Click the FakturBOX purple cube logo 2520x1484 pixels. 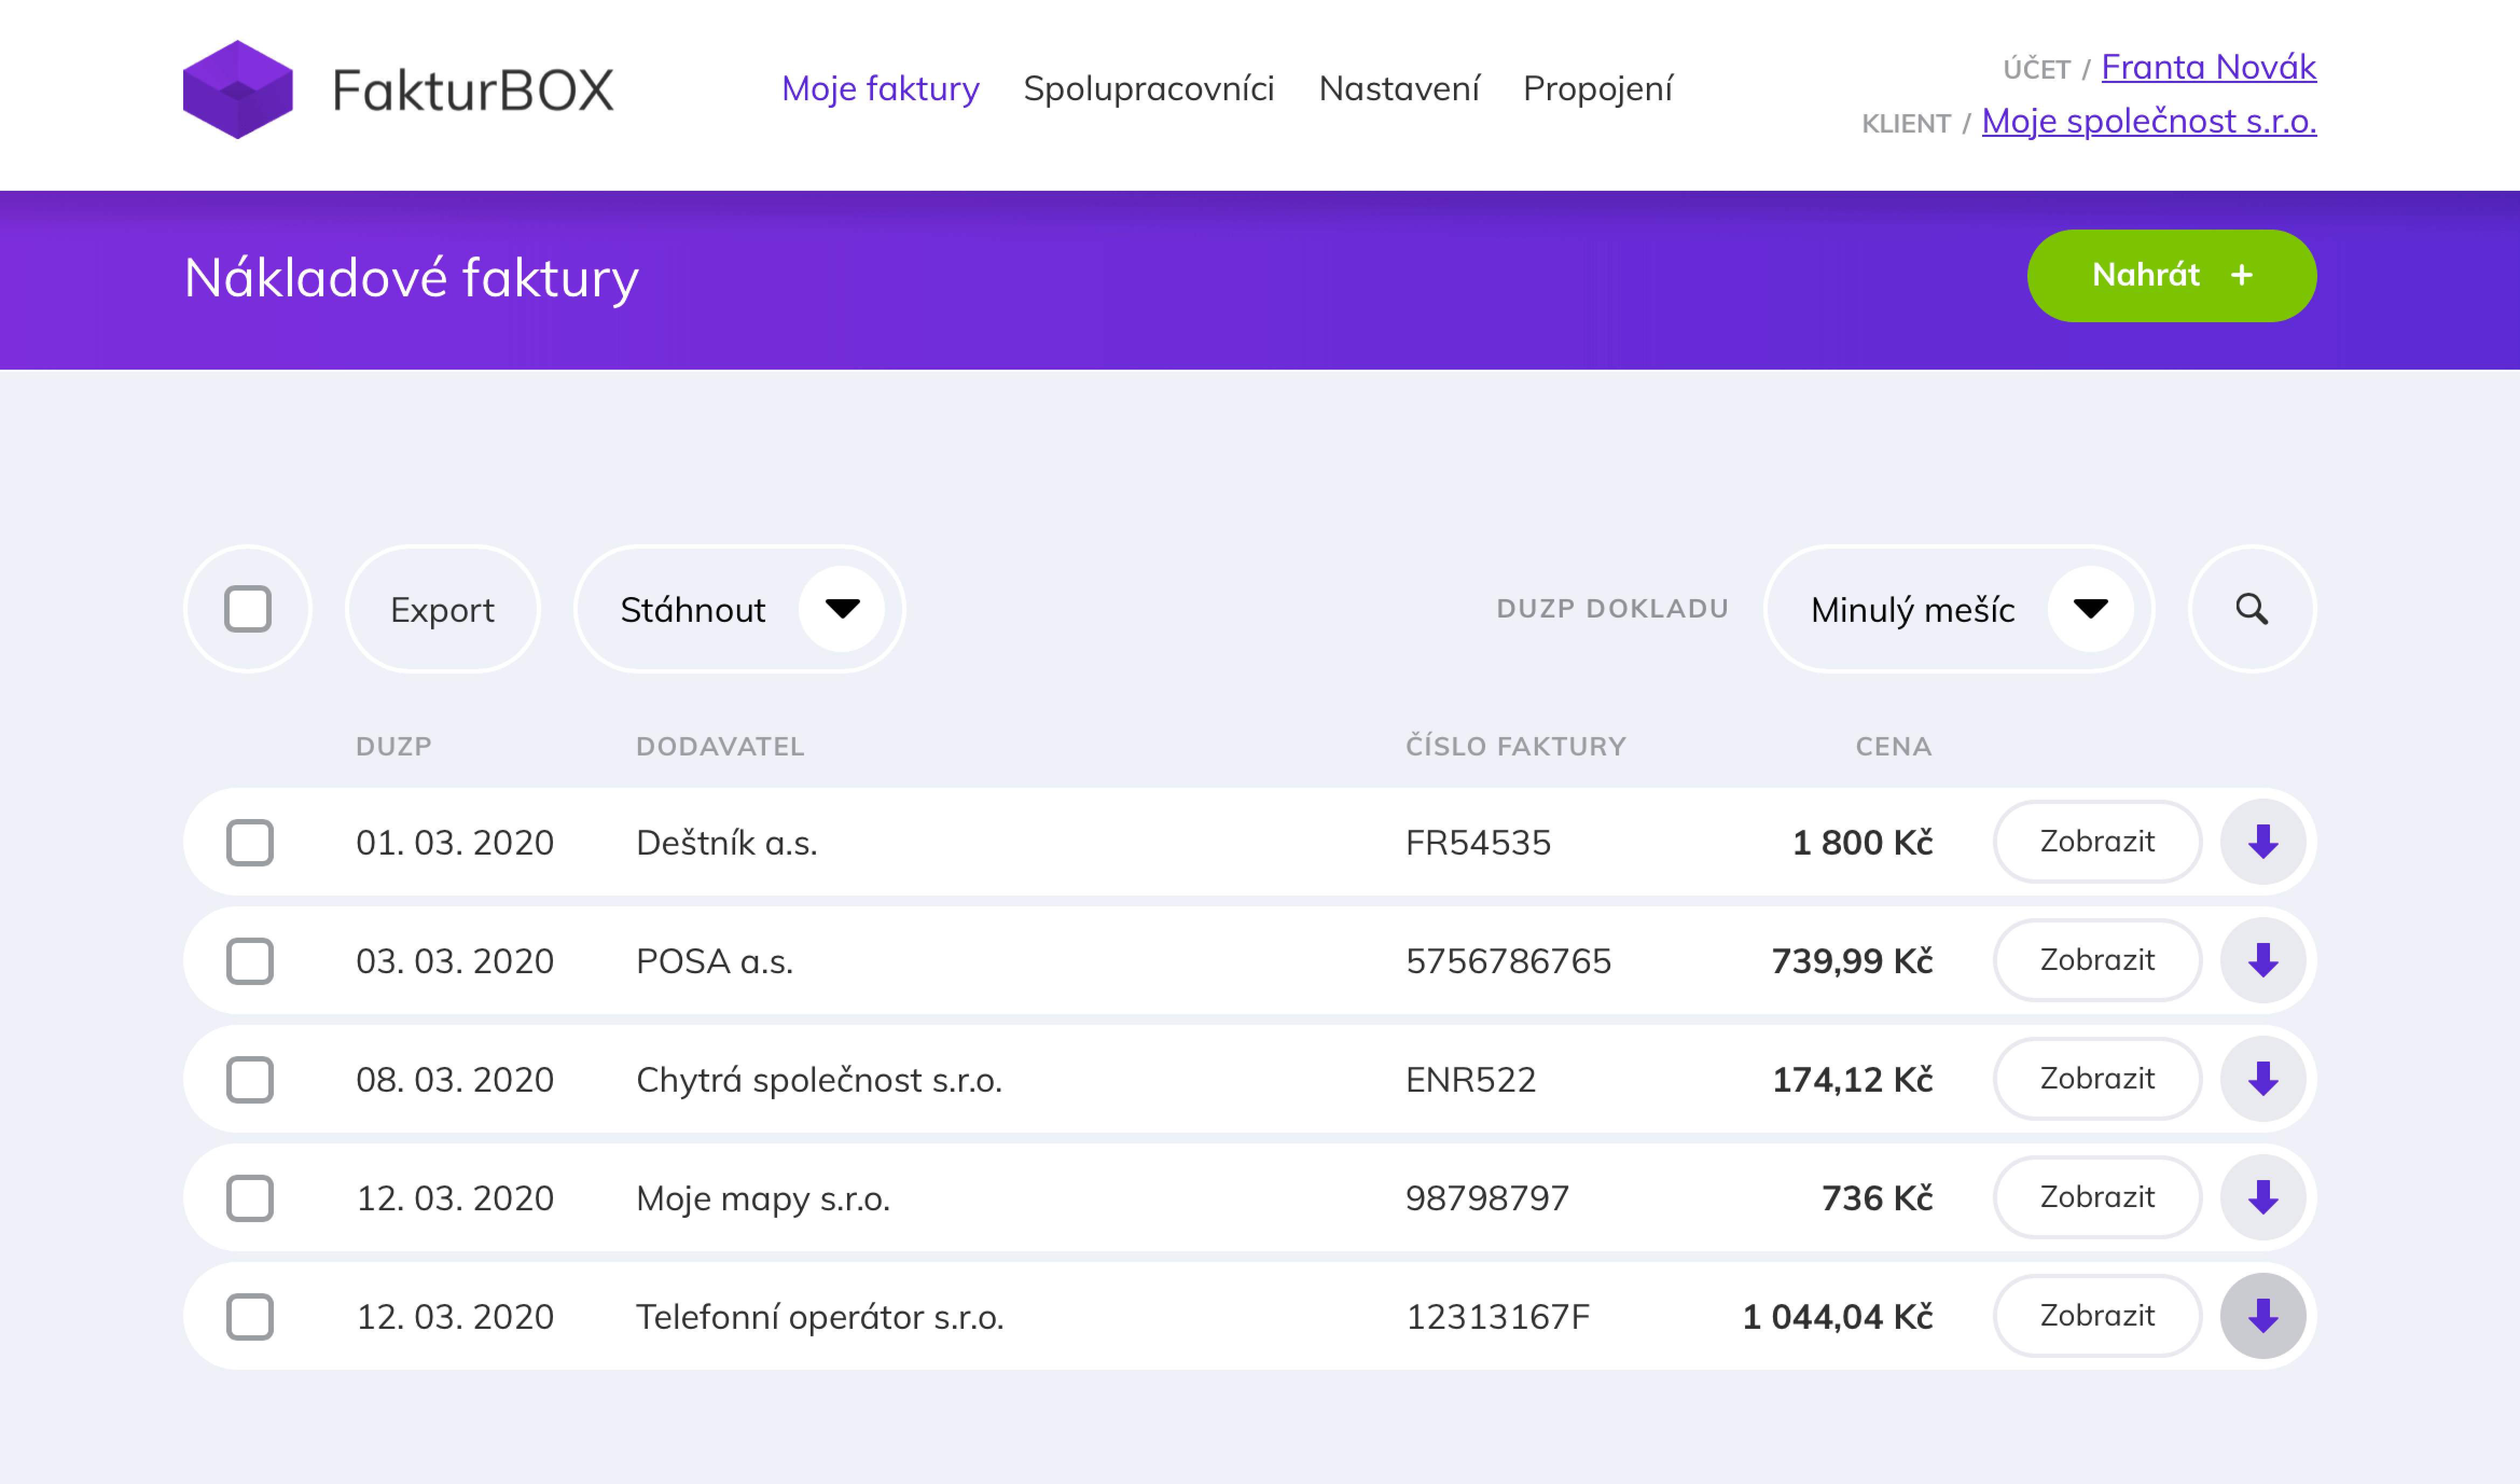click(238, 89)
